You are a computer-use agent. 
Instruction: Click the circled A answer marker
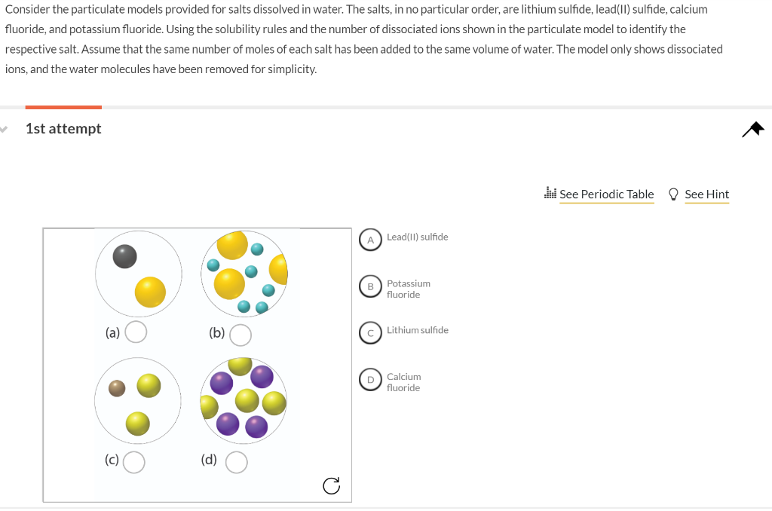pos(370,240)
